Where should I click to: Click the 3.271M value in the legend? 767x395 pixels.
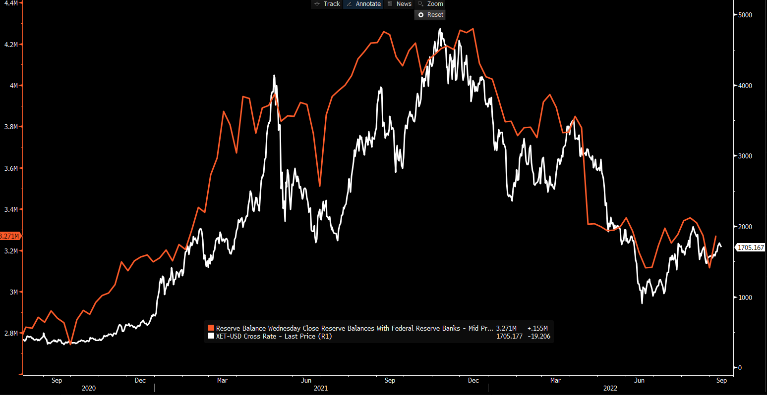pos(506,328)
